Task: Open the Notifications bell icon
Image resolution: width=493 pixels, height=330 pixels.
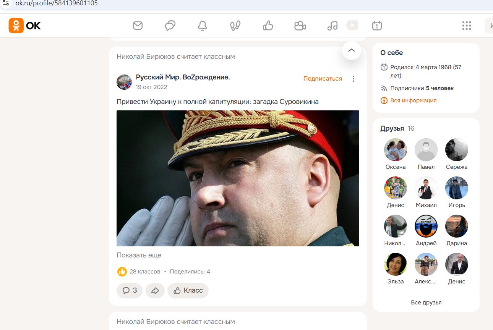Action: (202, 26)
